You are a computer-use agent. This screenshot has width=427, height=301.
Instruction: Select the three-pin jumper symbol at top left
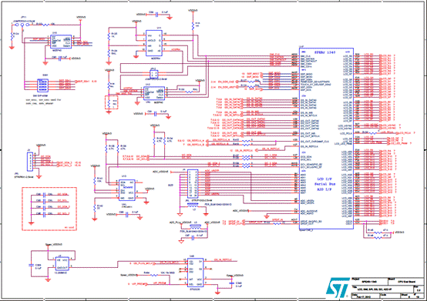[x=22, y=25]
